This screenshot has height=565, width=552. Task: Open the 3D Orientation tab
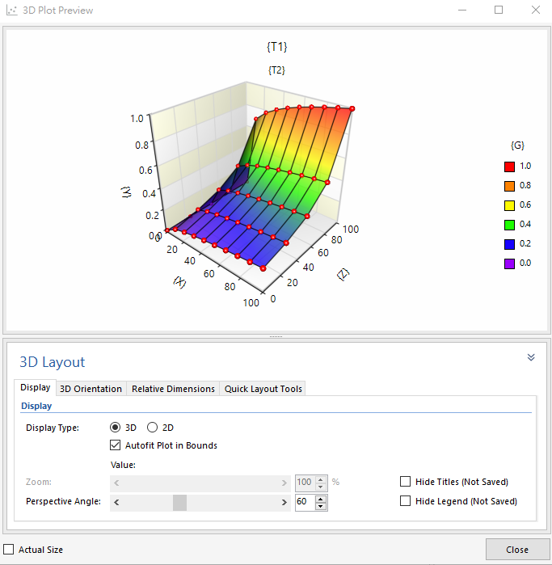coord(91,389)
